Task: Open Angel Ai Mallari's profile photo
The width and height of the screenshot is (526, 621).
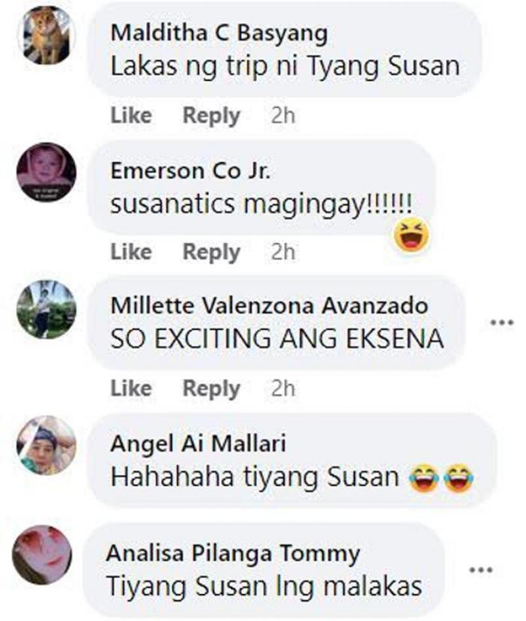Action: pos(46,445)
